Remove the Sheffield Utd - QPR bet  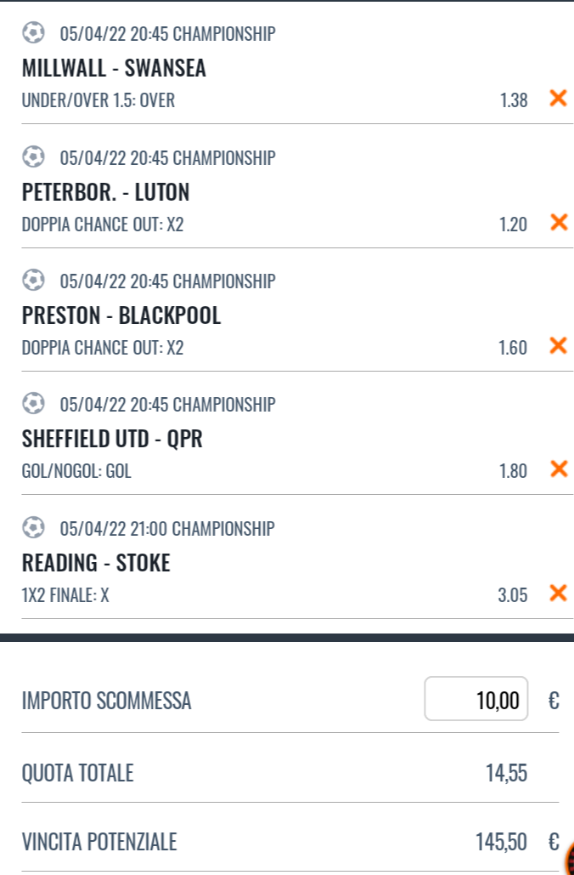click(558, 469)
